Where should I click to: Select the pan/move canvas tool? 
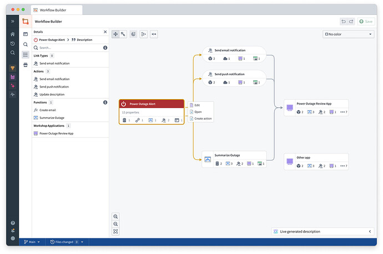pyautogui.click(x=115, y=34)
